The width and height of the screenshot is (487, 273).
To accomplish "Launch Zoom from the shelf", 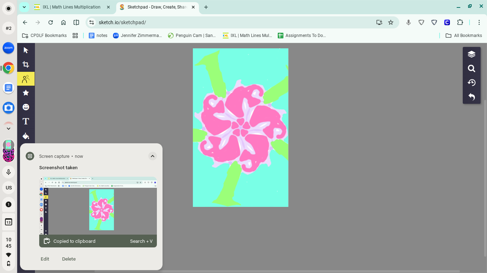I will 9,48.
